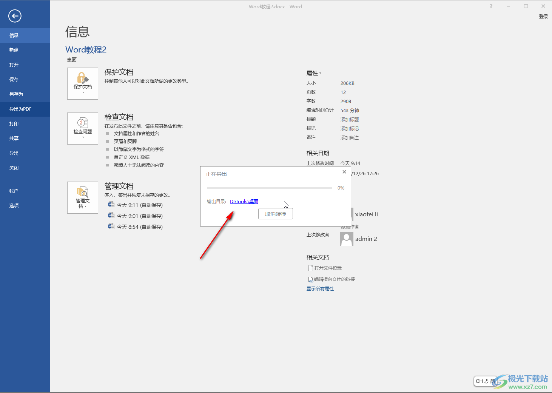Select 新建 in the backstage menu
Viewport: 552px width, 393px height.
(x=25, y=50)
